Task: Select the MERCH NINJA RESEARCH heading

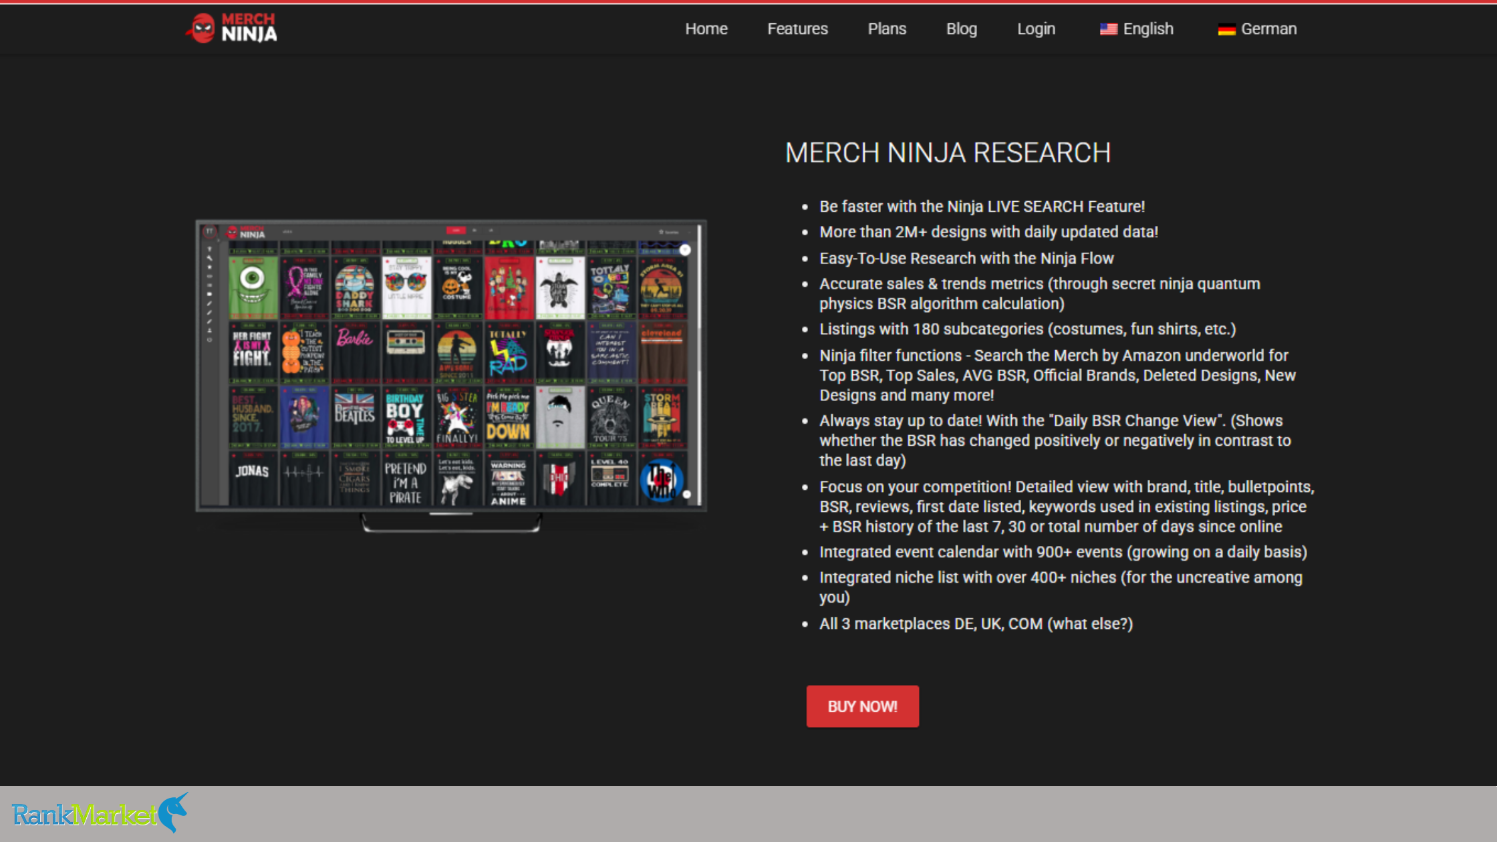Action: coord(948,152)
